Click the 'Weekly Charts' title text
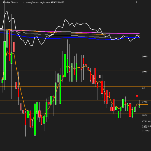The height and width of the screenshot is (151, 151). point(10,2)
